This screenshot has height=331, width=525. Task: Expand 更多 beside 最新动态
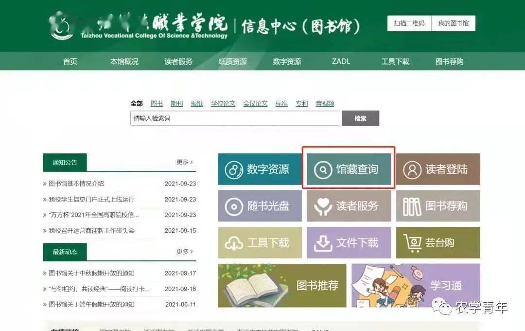point(185,252)
